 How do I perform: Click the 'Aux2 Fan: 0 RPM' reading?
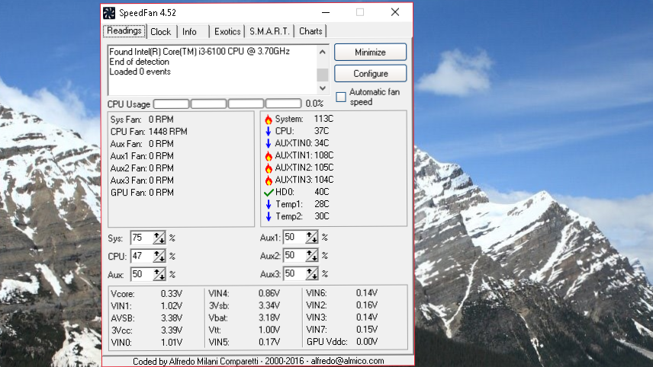142,168
